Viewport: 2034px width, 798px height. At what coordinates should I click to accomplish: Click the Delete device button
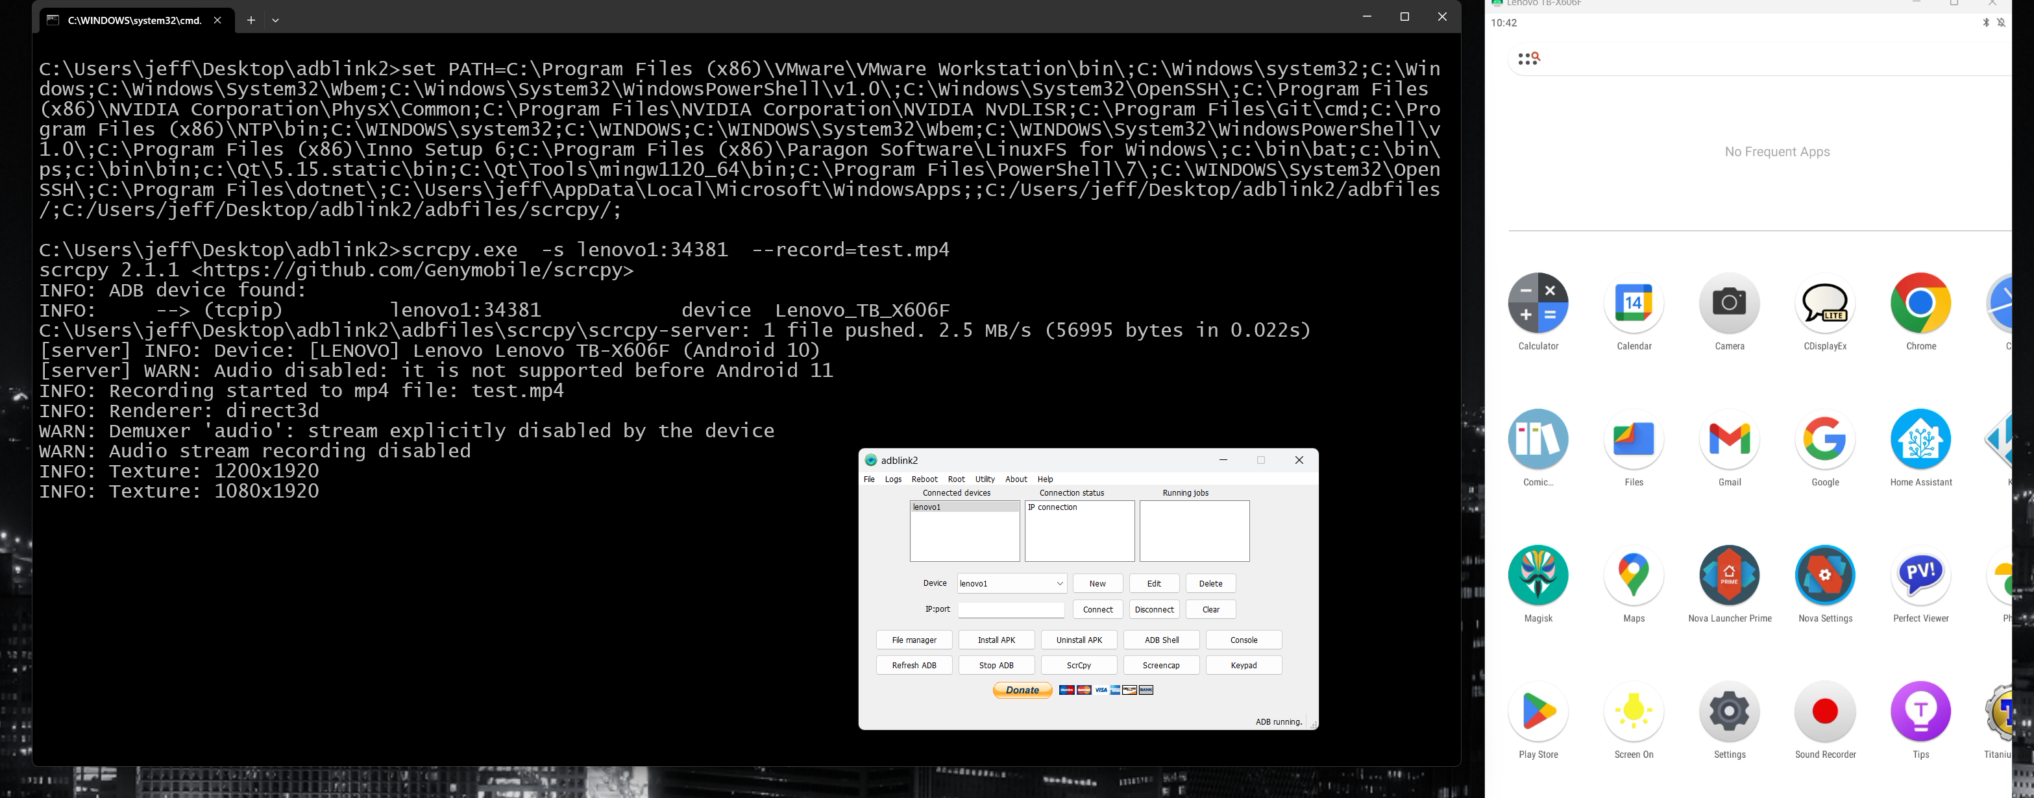point(1210,583)
